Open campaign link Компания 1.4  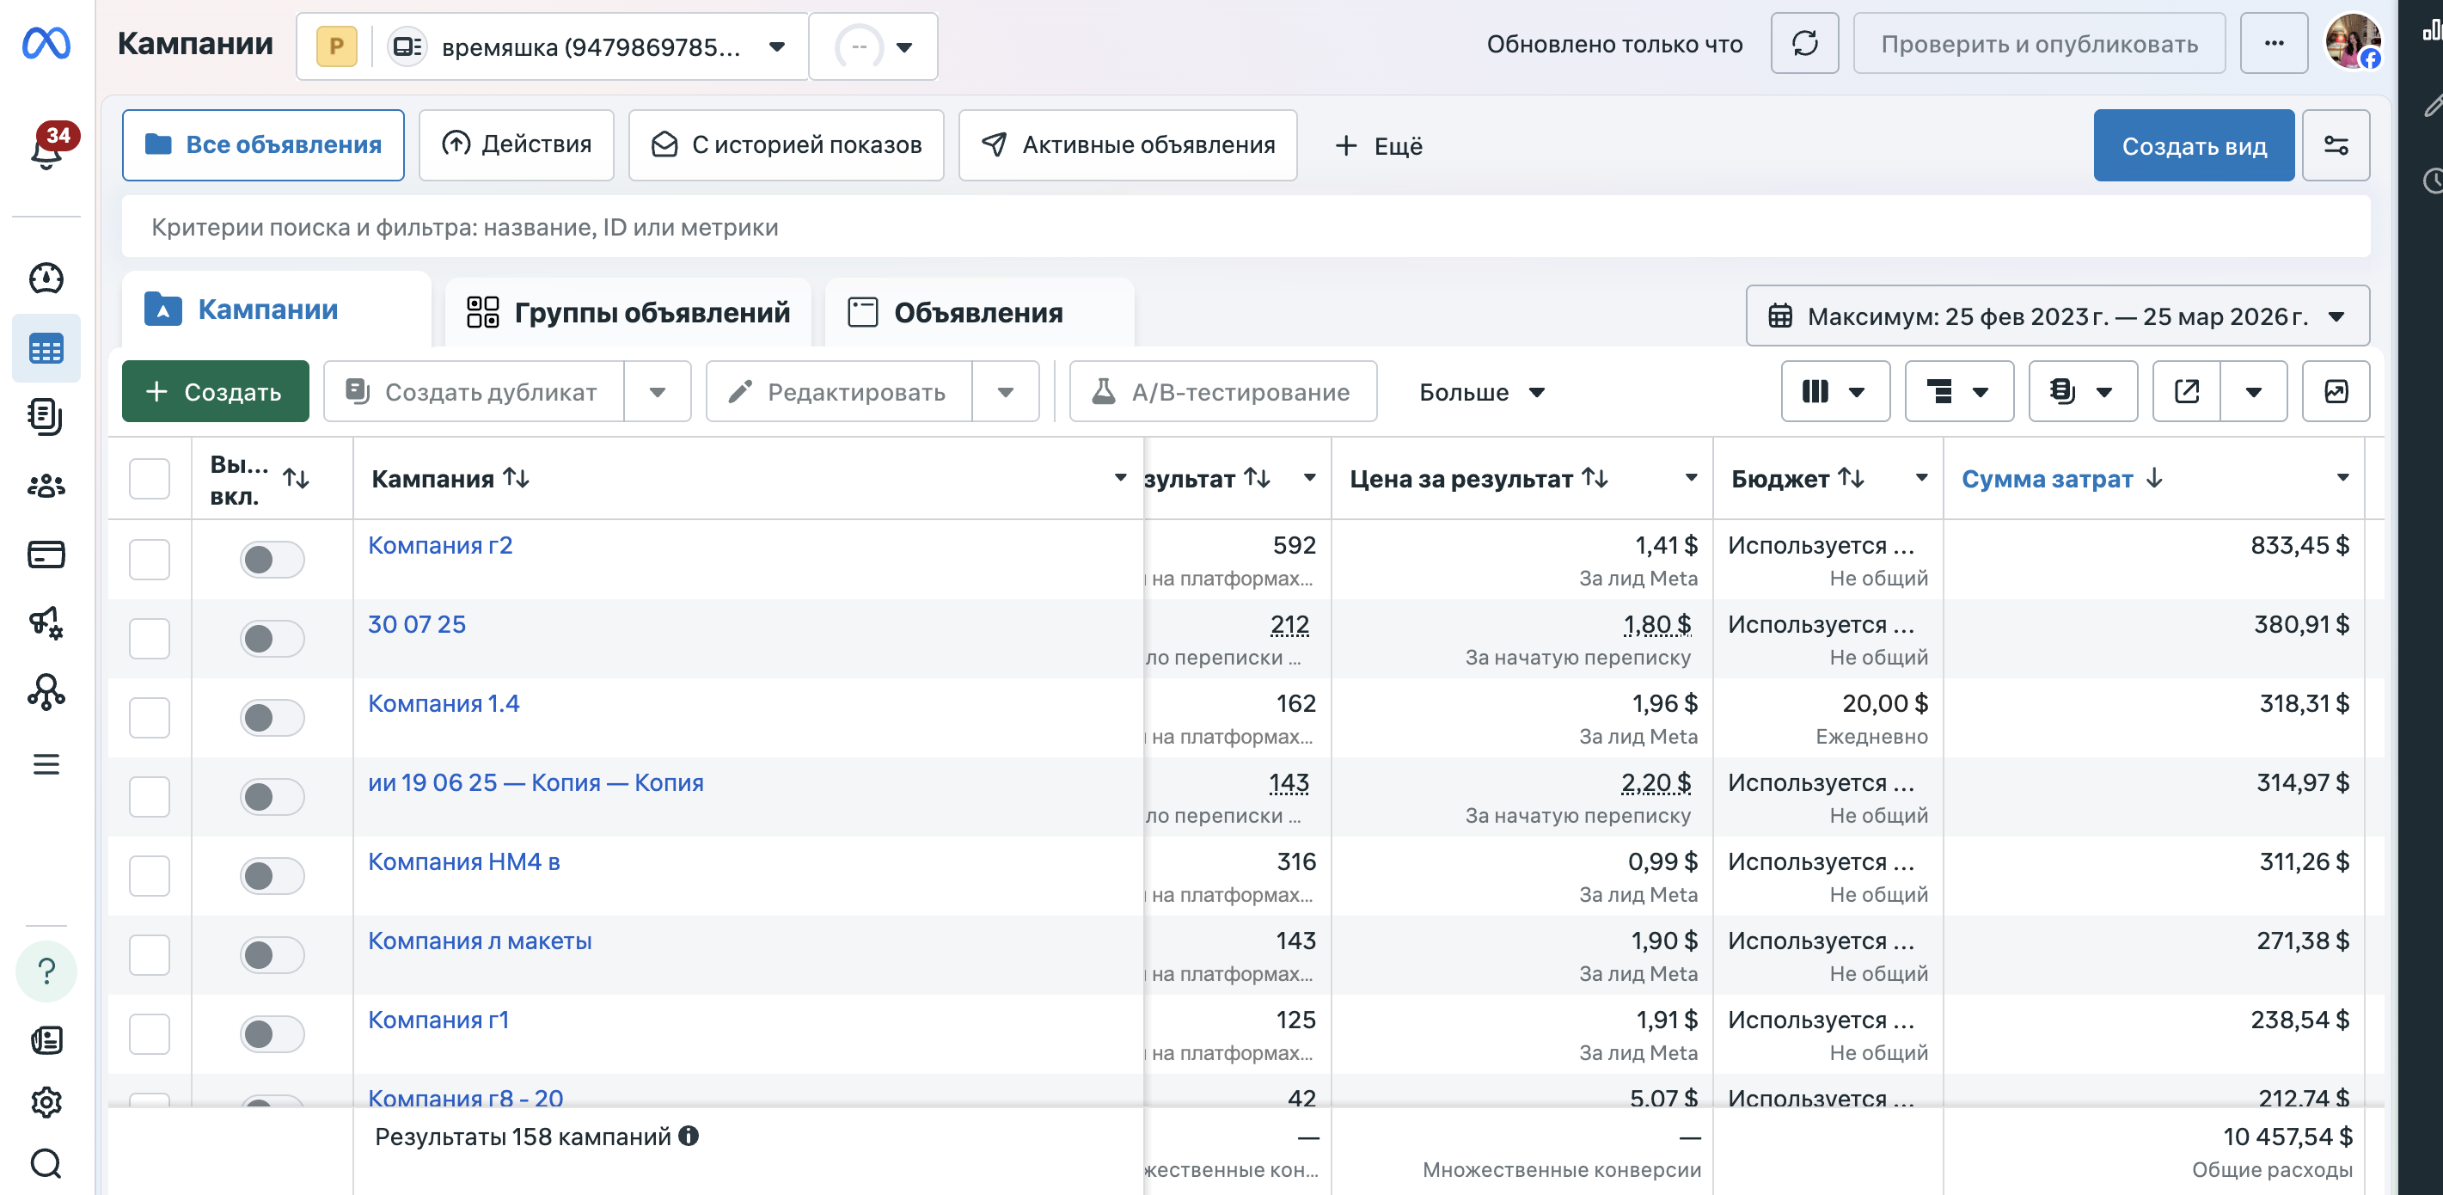[x=444, y=702]
